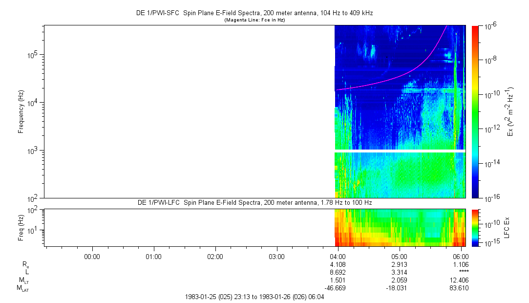Screen dimensions: 529x303
Task: Click the "Frequency (Hz)" vertical axis label
Action: click(21, 111)
